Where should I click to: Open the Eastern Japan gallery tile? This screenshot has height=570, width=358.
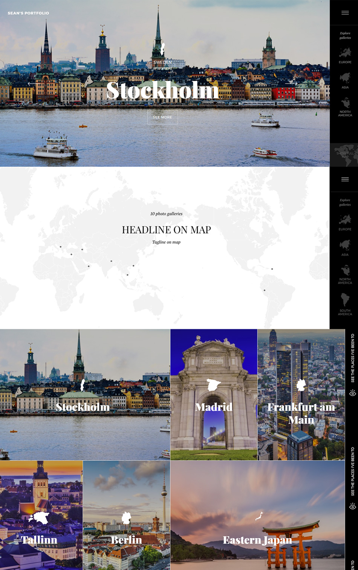(257, 515)
